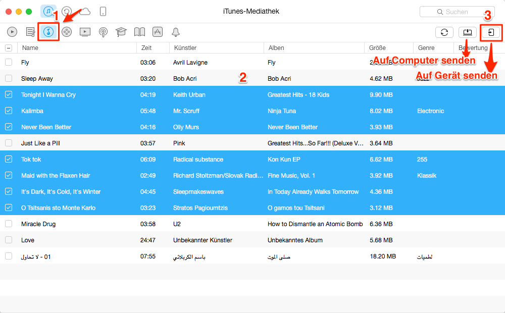Click the play button category icon

[12, 32]
